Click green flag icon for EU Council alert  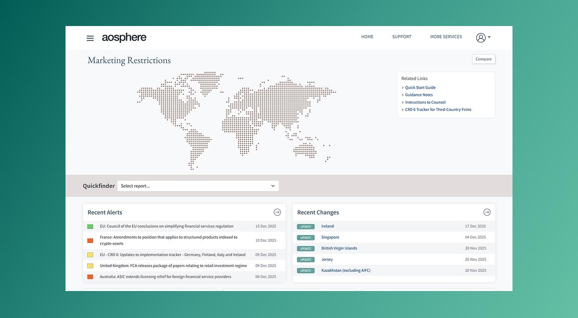90,226
